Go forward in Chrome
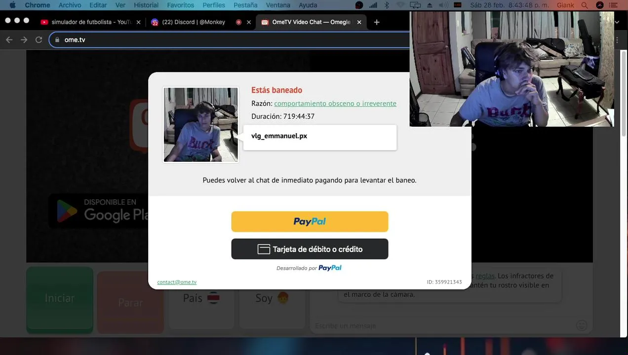628x355 pixels. 24,39
